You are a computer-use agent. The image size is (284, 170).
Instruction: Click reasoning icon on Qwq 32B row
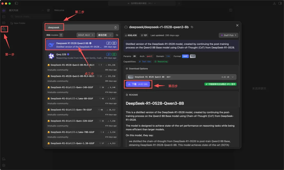(x=114, y=54)
